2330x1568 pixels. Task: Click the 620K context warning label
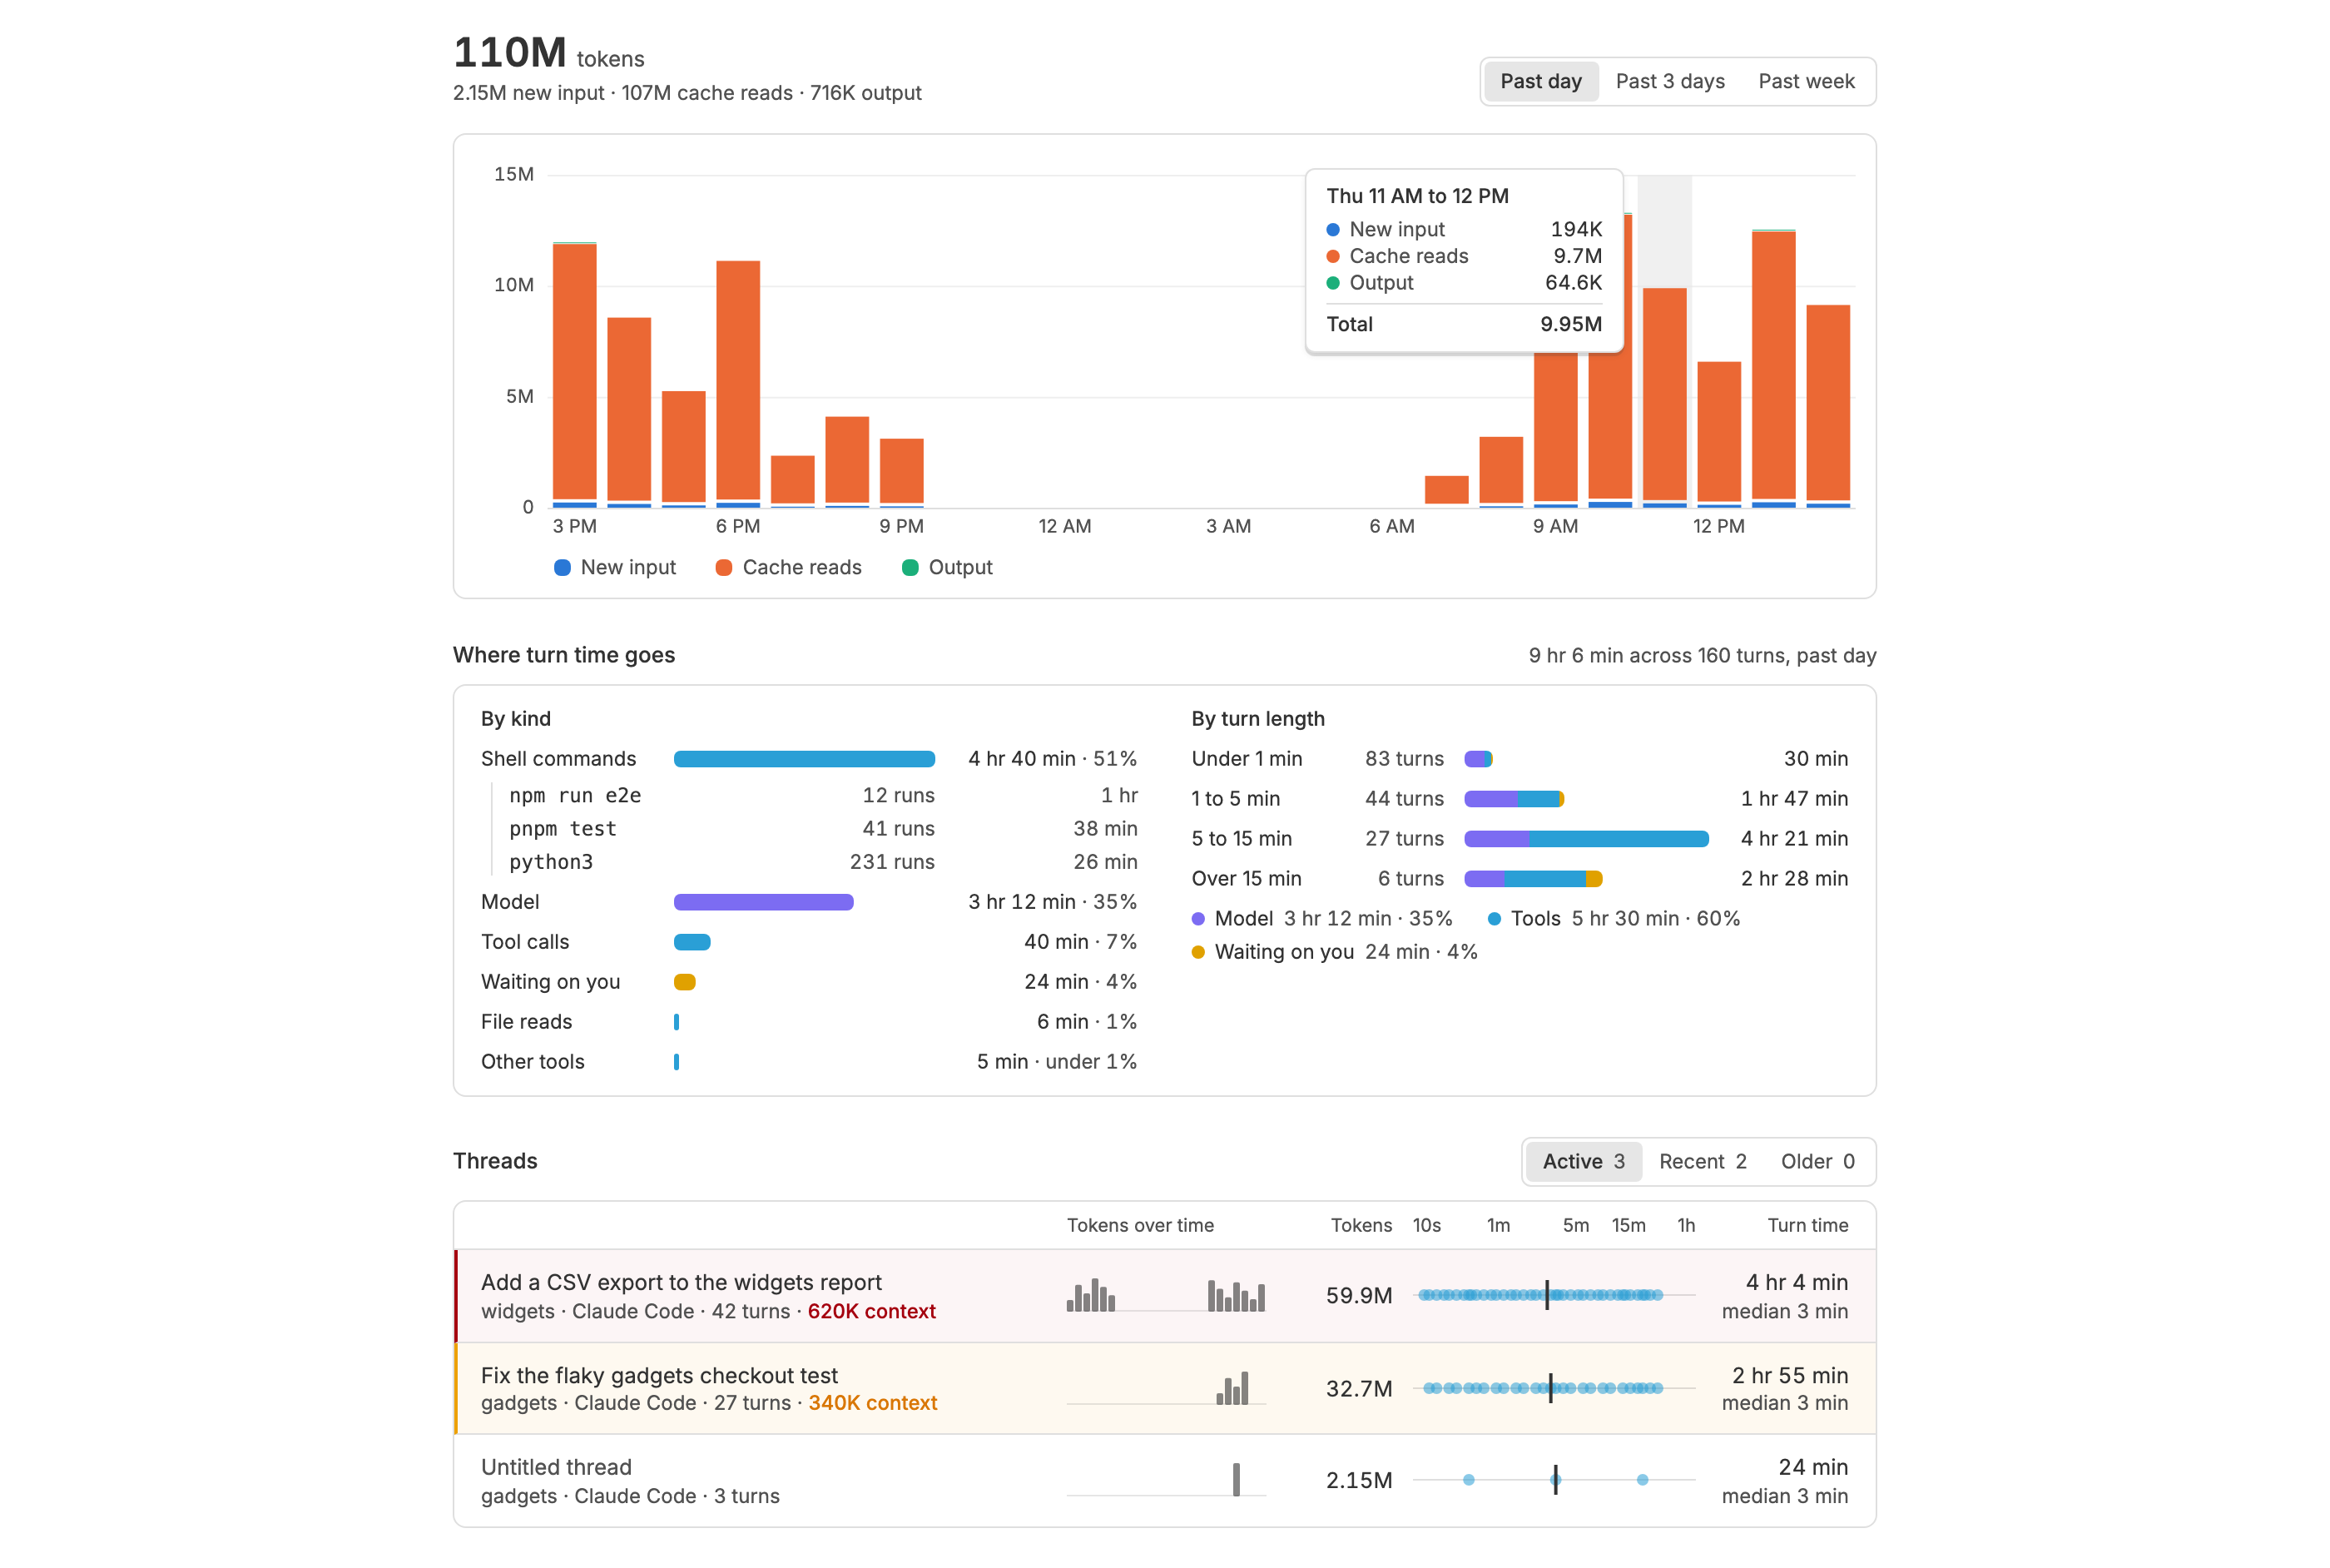click(x=870, y=1311)
